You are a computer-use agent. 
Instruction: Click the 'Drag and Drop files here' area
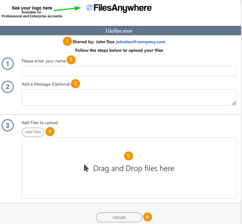(x=129, y=168)
